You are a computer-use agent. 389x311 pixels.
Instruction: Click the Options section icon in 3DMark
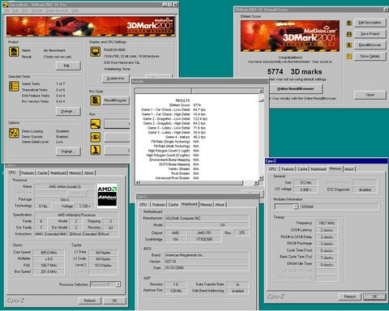pyautogui.click(x=14, y=133)
